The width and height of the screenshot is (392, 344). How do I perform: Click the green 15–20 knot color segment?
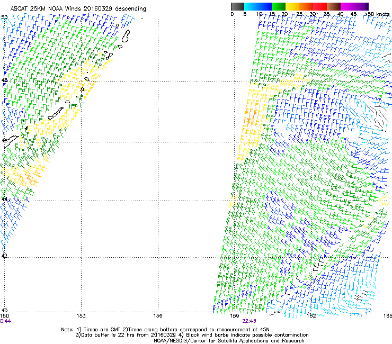(x=279, y=6)
